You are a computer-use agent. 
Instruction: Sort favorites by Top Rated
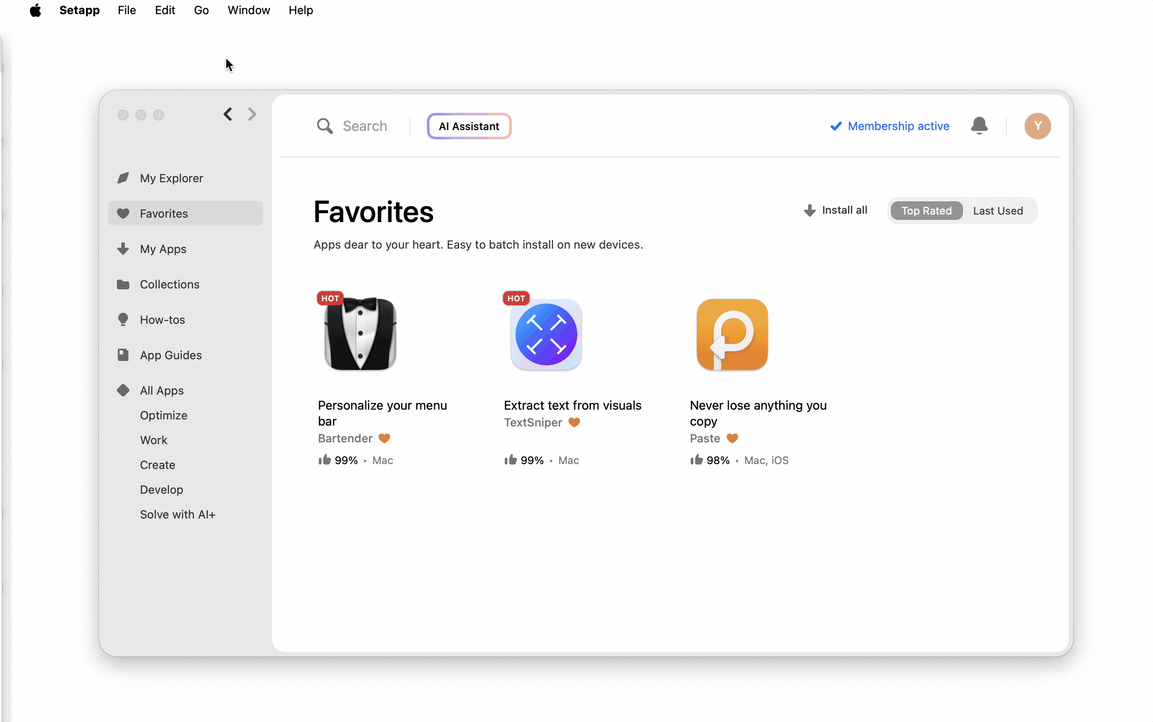(926, 211)
